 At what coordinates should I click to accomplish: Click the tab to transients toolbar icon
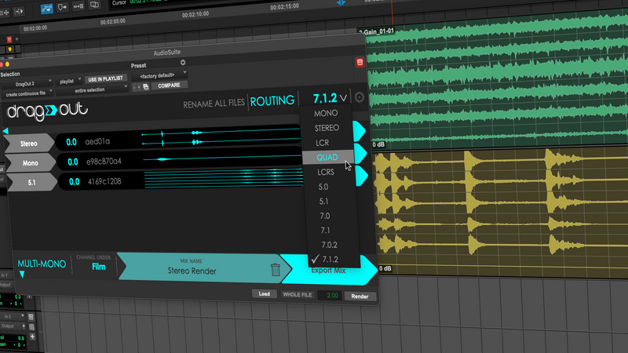pos(19,12)
